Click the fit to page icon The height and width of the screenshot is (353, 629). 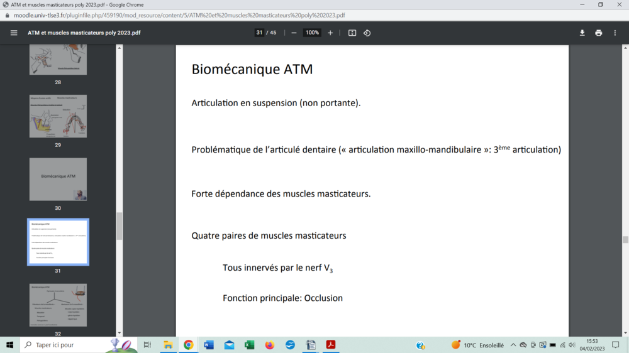pos(352,33)
